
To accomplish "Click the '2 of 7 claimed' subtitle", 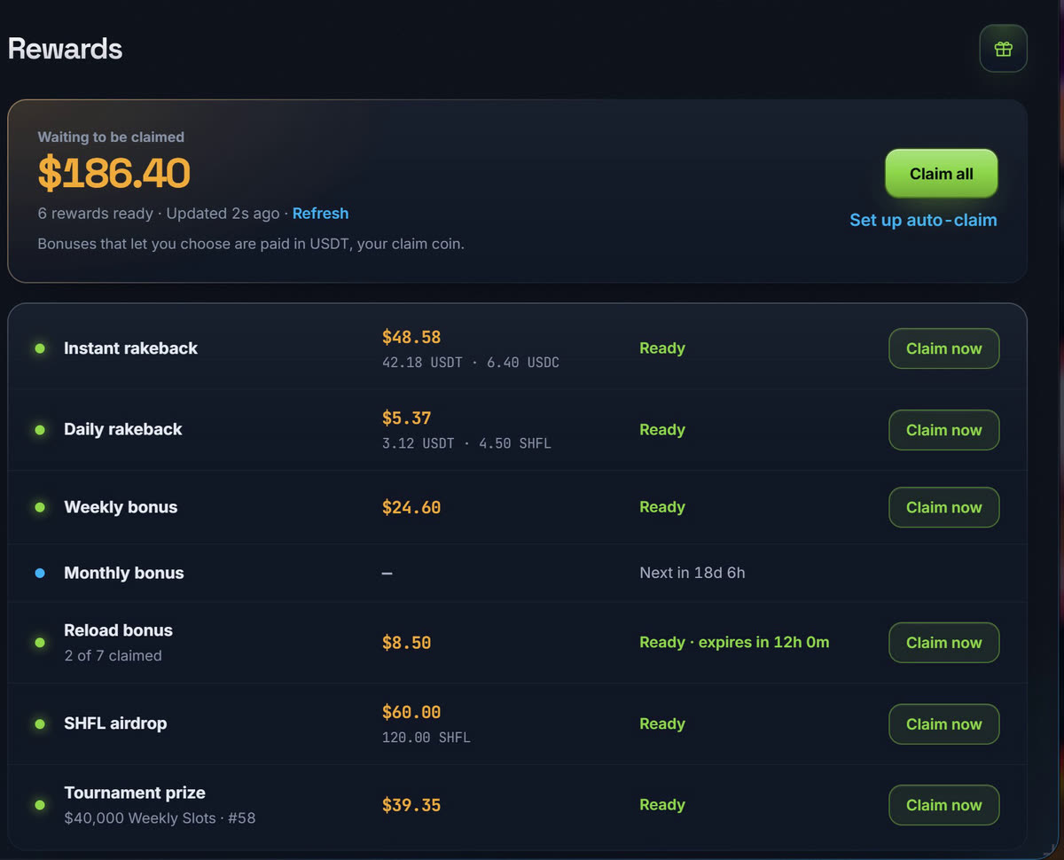I will 113,656.
